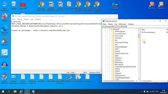Select the red 'images' file on desktop

[x=23, y=5]
